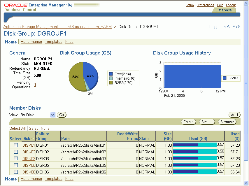Click the Resize button
249x186 pixels.
click(x=207, y=122)
